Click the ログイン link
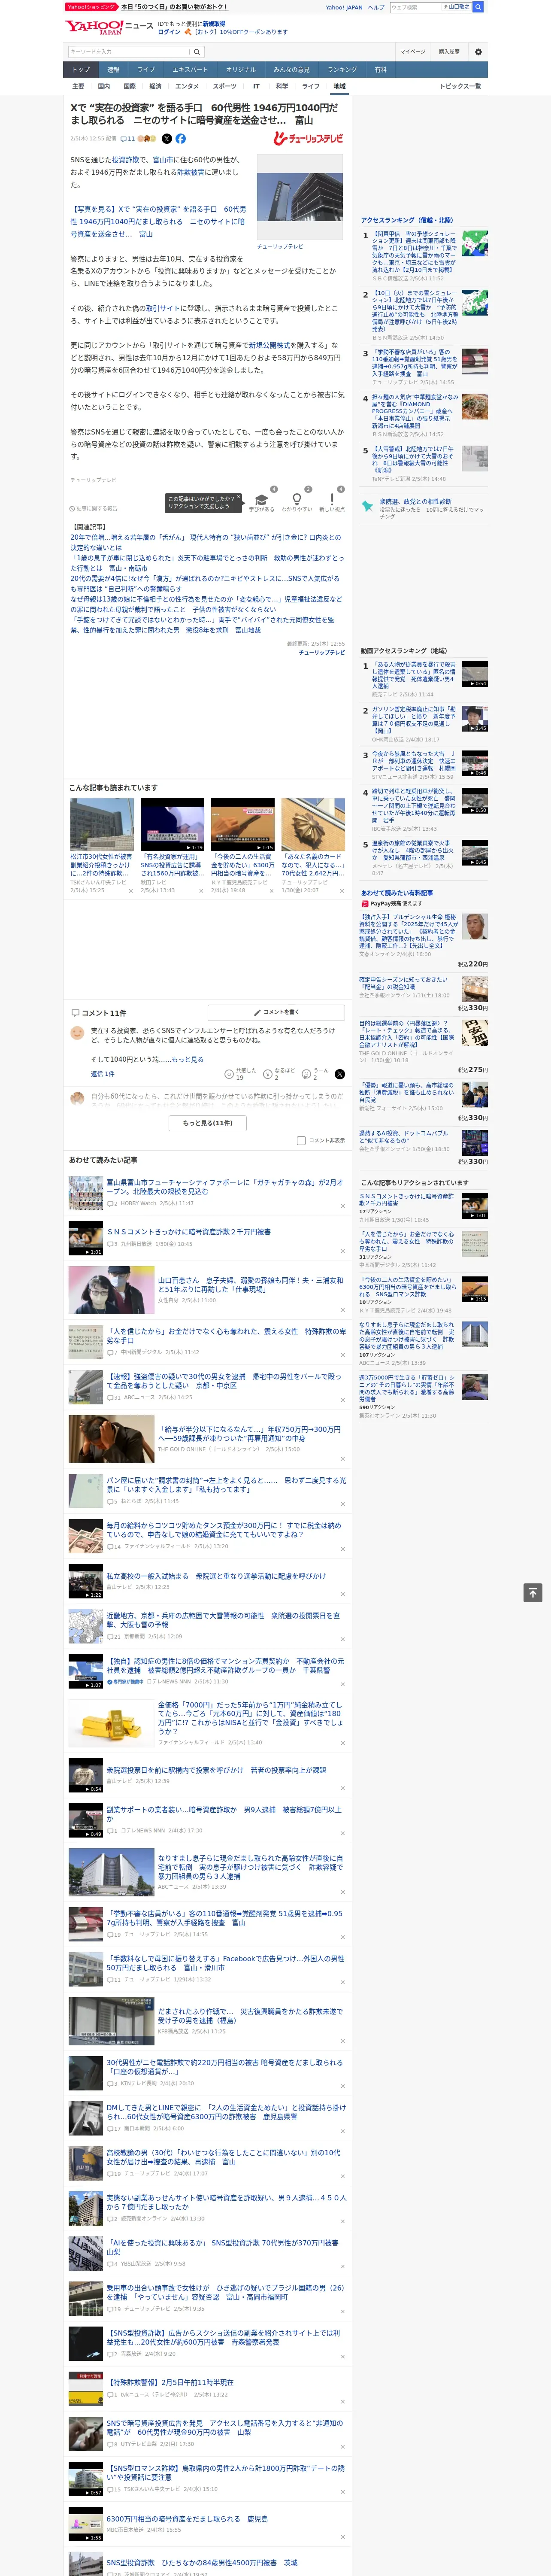Image resolution: width=551 pixels, height=2576 pixels. (x=169, y=32)
